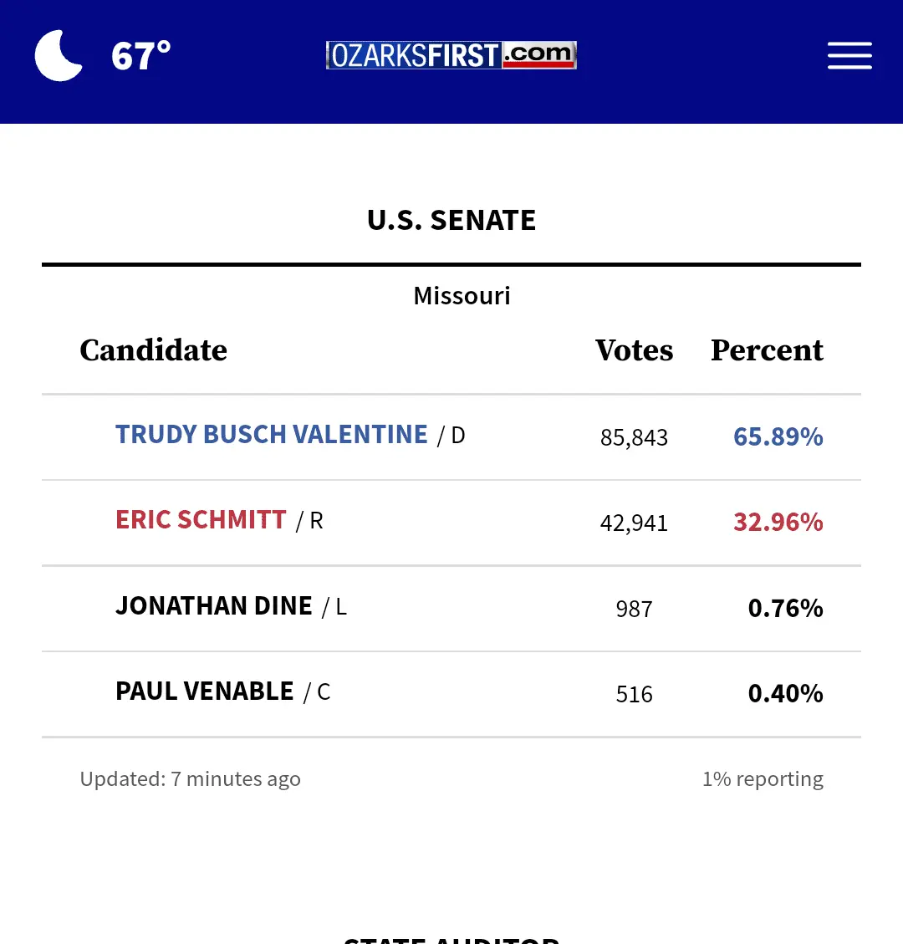Go to the OzarksFirst.com logo homepage

451,55
